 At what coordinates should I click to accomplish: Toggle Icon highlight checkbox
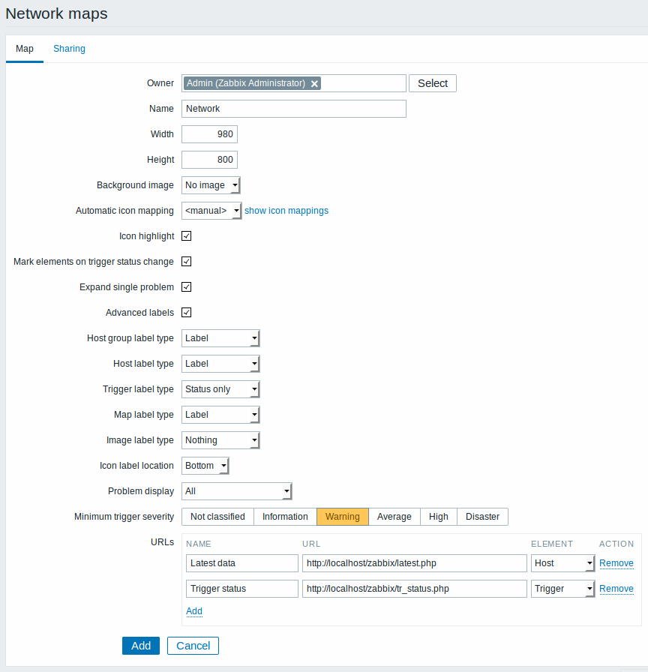click(x=187, y=236)
